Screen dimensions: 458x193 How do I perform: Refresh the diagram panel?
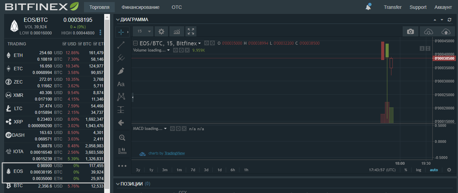pos(449,20)
